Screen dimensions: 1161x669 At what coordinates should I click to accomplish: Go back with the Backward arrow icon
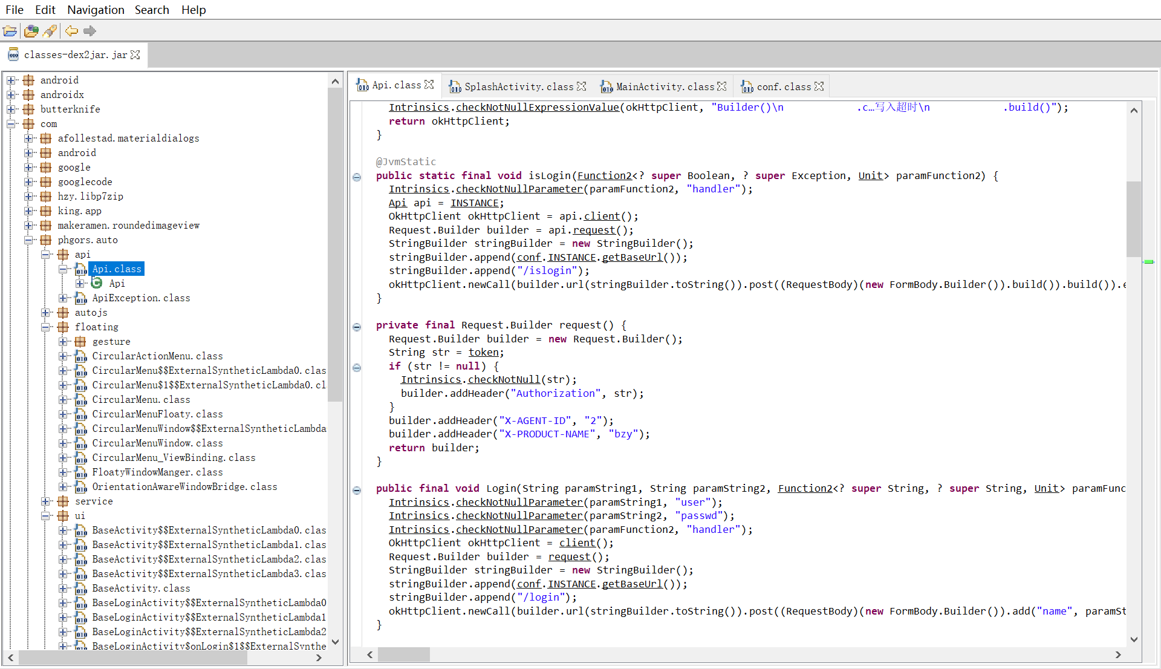[71, 31]
